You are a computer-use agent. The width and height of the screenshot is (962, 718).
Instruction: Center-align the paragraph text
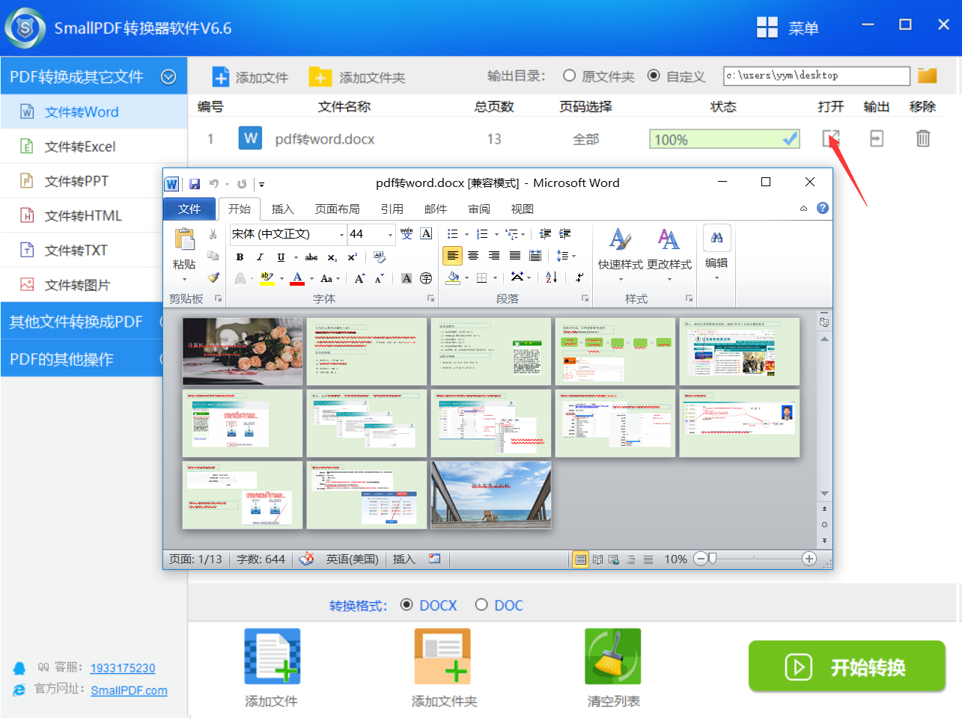point(473,256)
